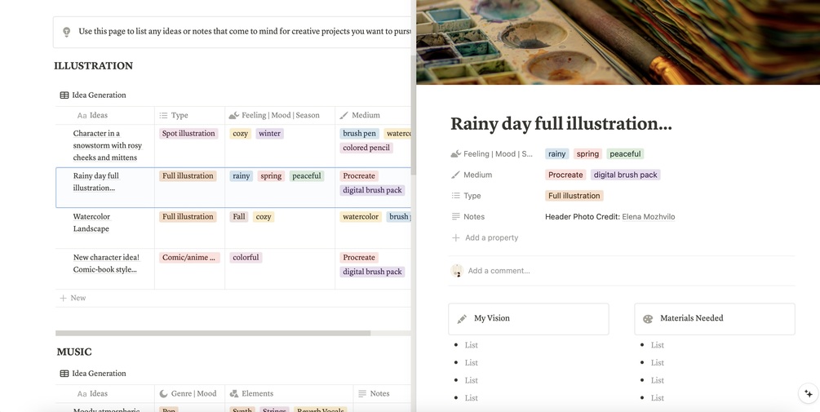The image size is (820, 412).
Task: Click the Comic/anime type tag
Action: (189, 257)
